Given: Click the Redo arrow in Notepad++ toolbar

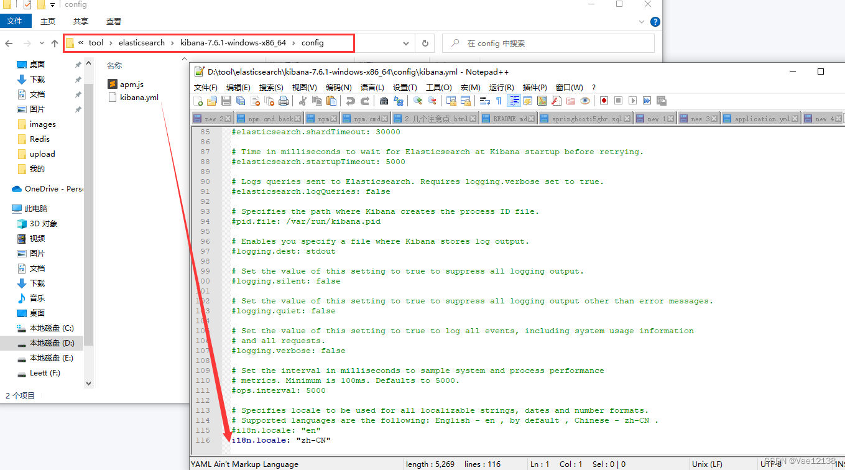Looking at the screenshot, I should click(365, 101).
